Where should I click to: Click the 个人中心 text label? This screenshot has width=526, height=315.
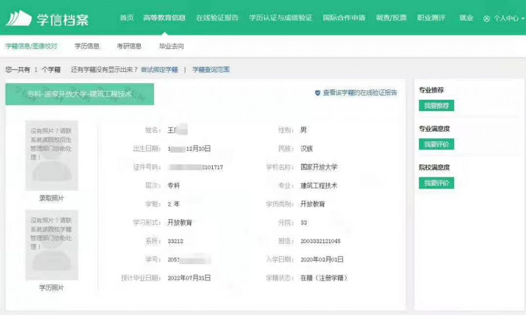coord(506,18)
